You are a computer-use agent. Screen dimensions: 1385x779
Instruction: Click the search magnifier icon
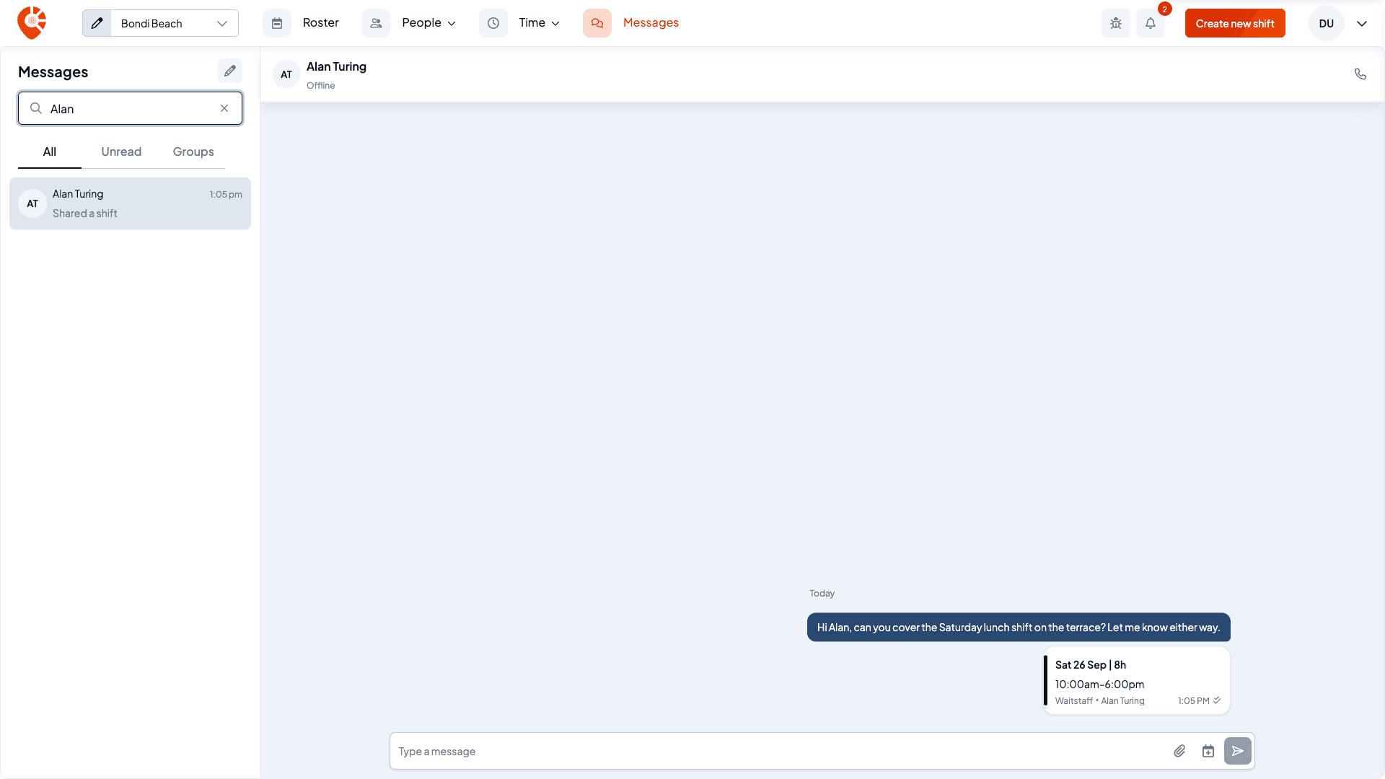pos(35,108)
